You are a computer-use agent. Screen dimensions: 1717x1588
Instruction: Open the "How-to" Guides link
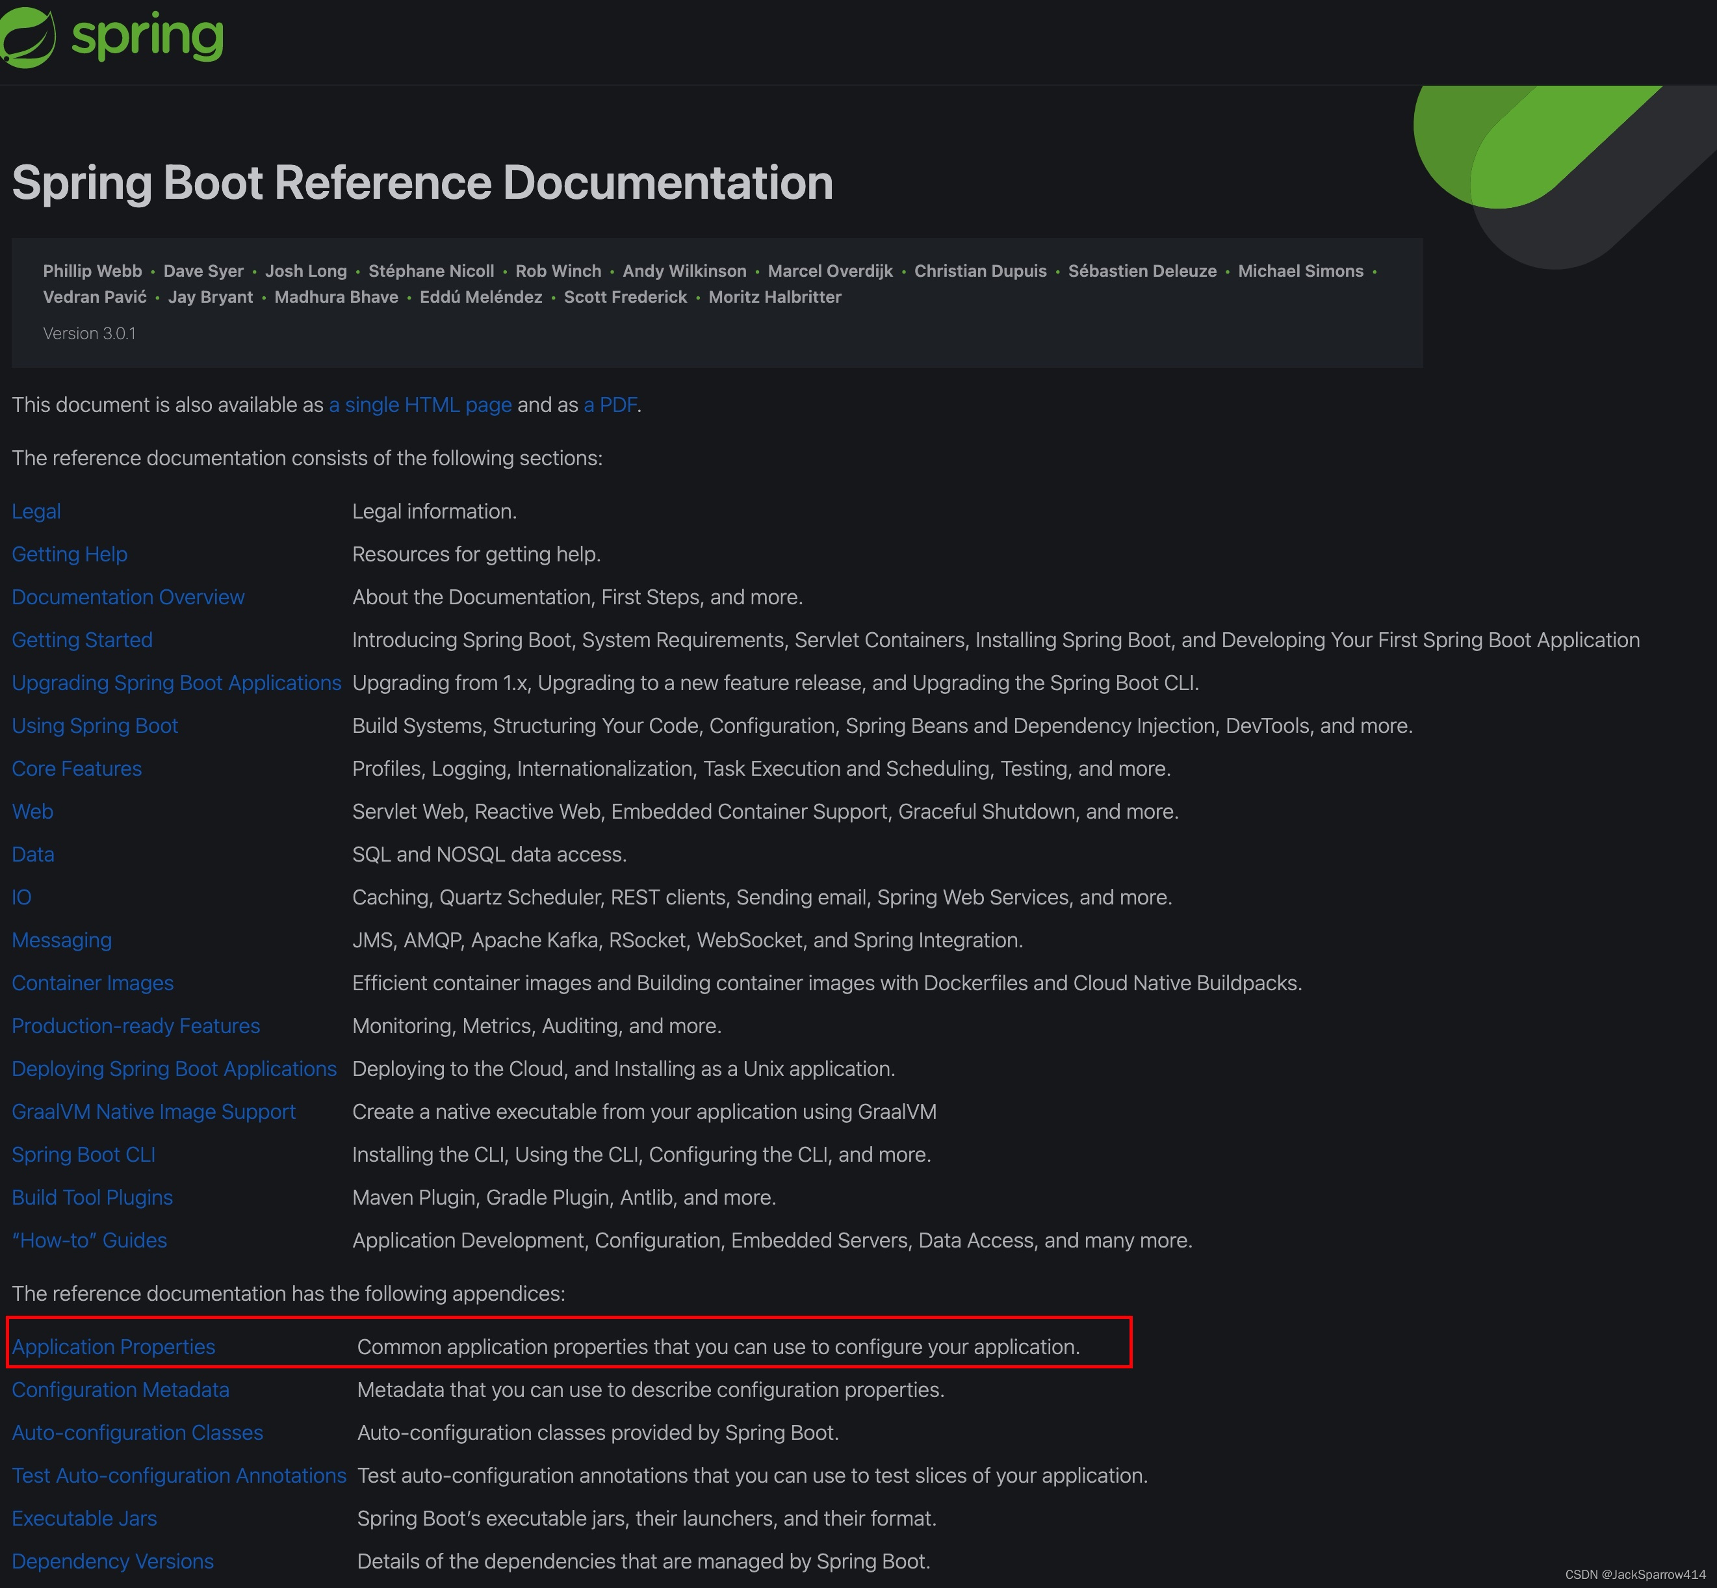[x=90, y=1240]
